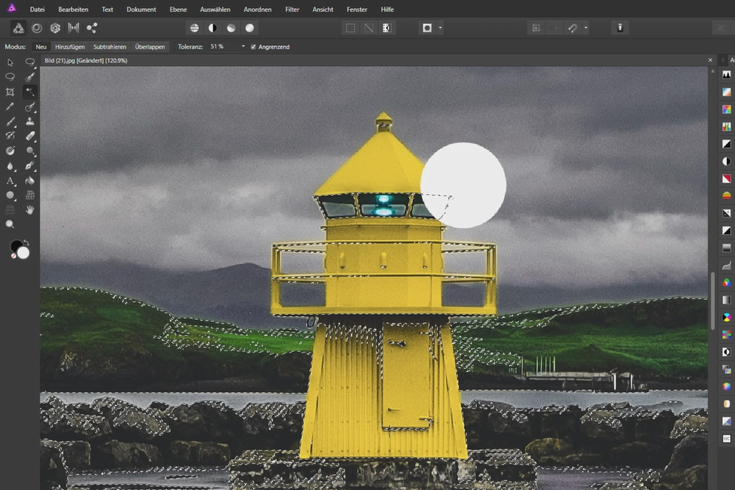The height and width of the screenshot is (490, 735).
Task: Open the Quick Mask options dropdown arrow
Action: [x=440, y=28]
